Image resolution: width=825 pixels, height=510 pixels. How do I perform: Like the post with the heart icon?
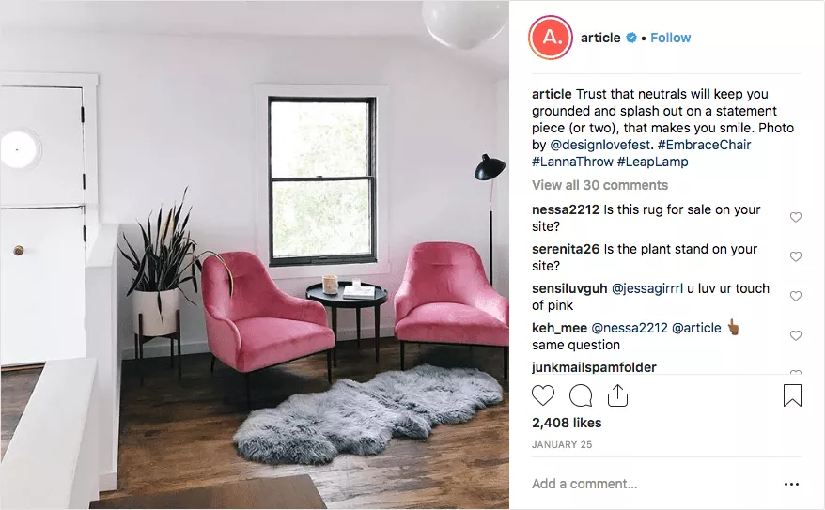pyautogui.click(x=543, y=395)
